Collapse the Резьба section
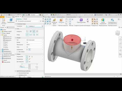The image size is (122, 91). point(16,38)
